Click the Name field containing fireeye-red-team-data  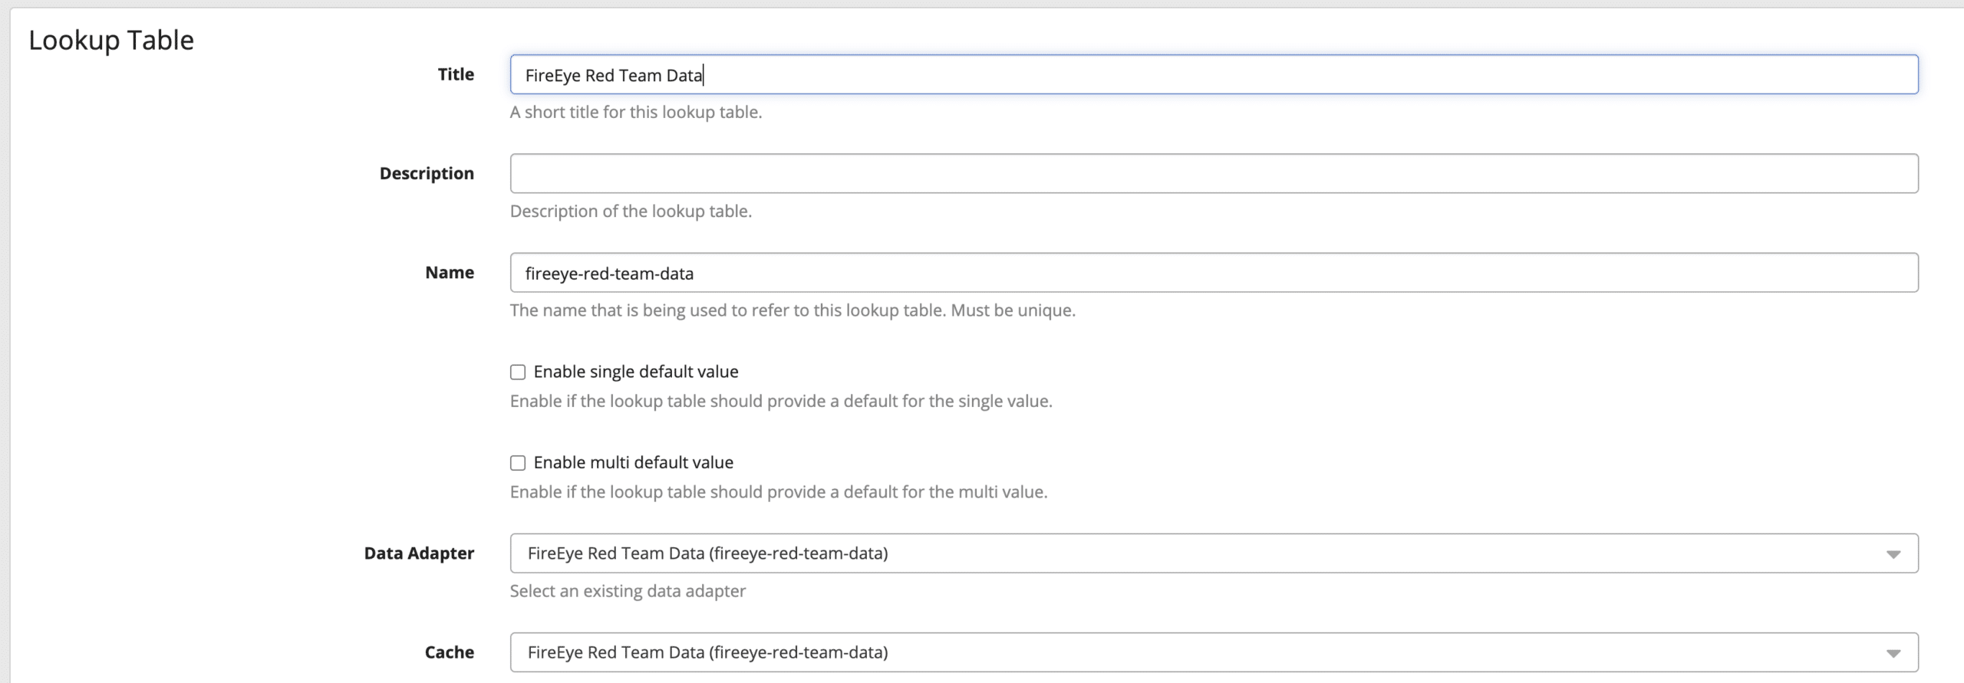point(1212,273)
